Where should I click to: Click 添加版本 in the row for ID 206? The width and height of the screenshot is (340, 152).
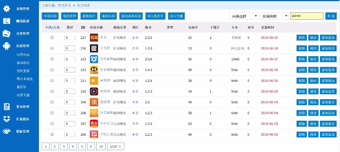328,134
